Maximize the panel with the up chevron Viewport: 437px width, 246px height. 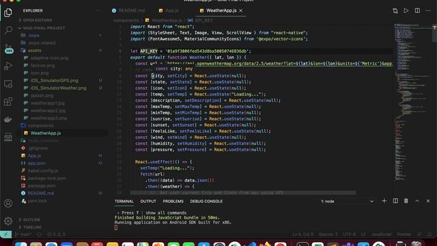(417, 201)
